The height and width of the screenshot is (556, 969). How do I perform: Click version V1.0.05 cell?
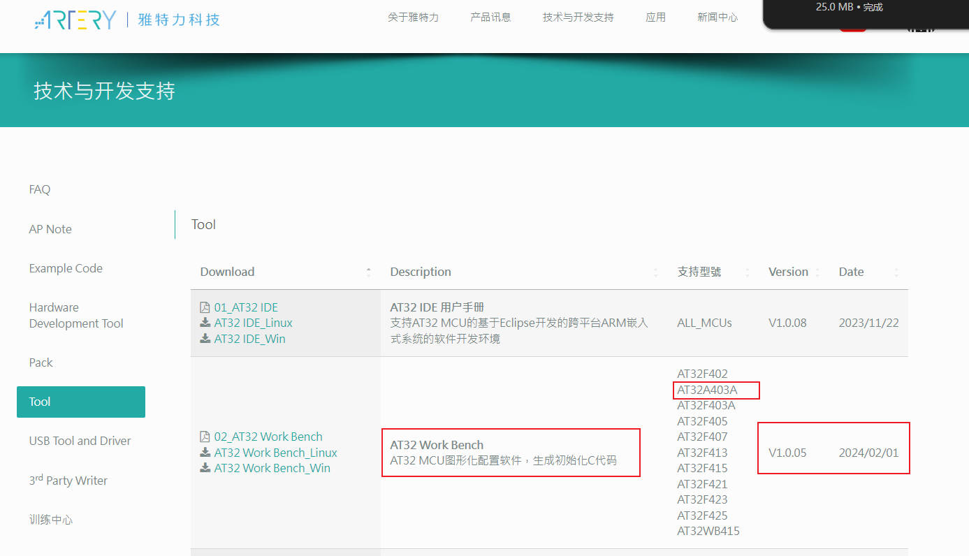[x=787, y=453]
